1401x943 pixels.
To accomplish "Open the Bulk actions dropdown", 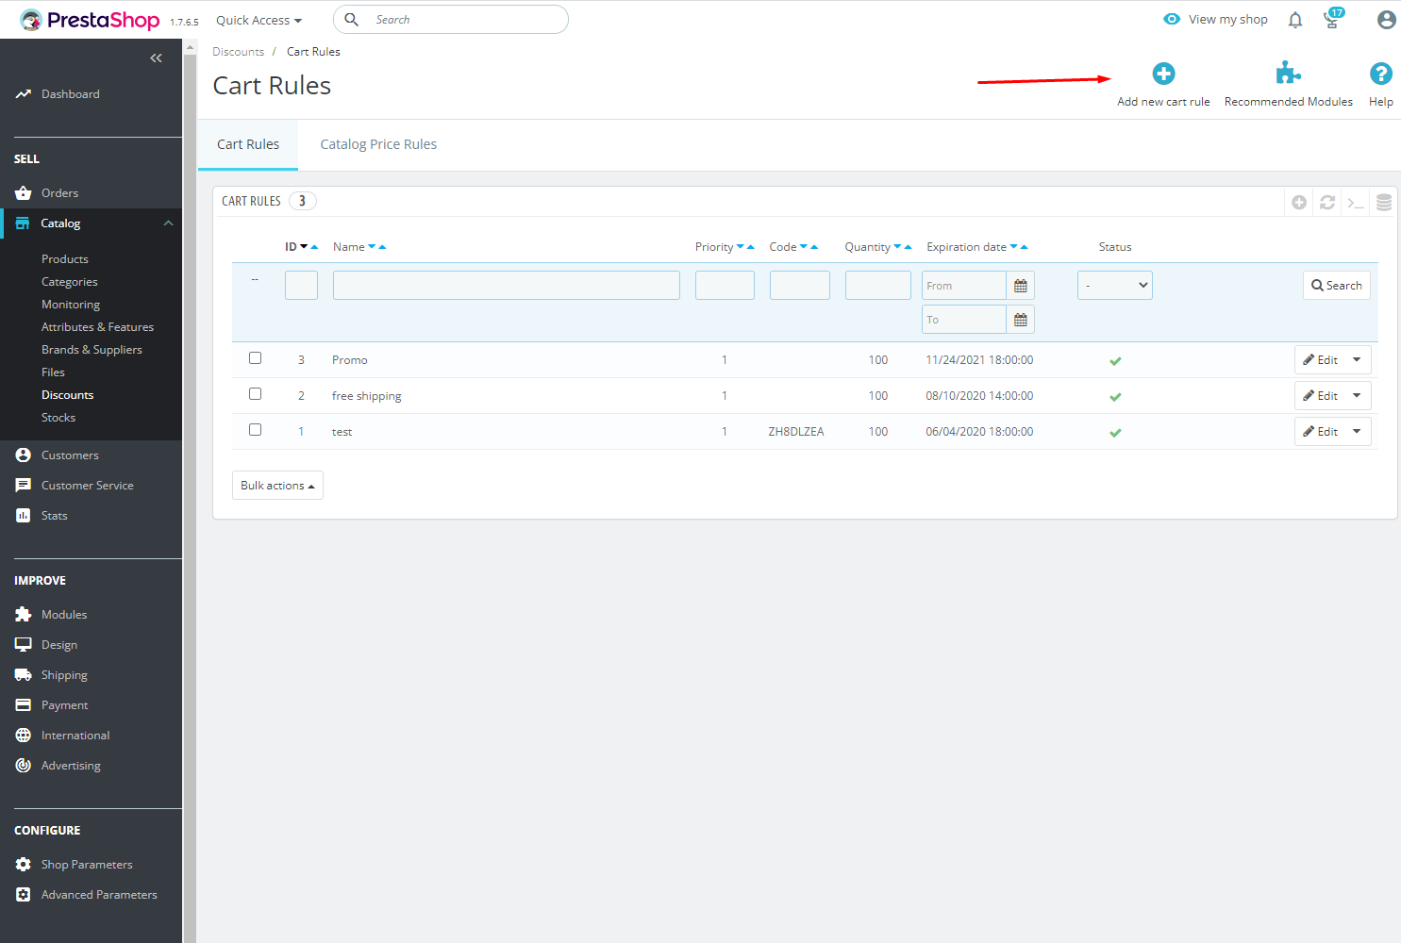I will click(x=277, y=486).
